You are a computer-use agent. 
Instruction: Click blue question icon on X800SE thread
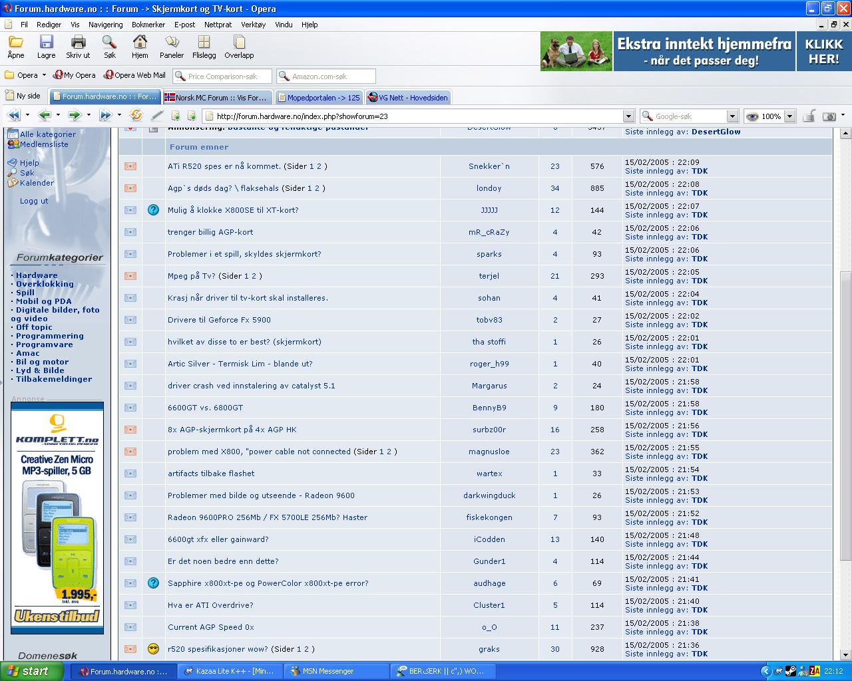153,210
